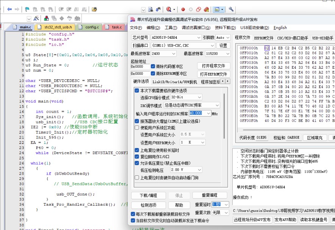Switch to CDC/HID-串口助手 tab
Screen dimensions: 335x230
(x=293, y=38)
